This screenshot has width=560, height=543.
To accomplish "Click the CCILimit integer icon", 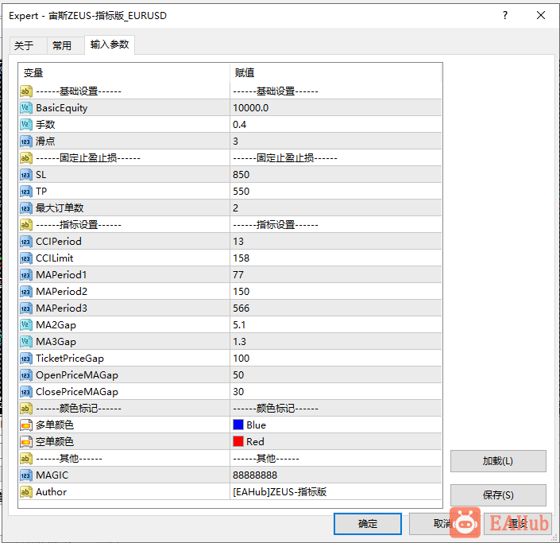I will [x=26, y=258].
